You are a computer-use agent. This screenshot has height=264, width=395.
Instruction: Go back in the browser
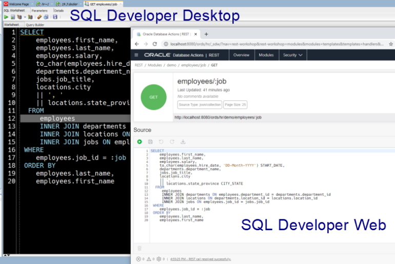tap(137, 44)
